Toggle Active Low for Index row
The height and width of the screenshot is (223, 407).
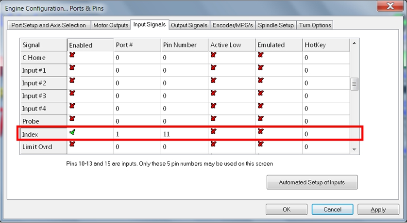213,131
